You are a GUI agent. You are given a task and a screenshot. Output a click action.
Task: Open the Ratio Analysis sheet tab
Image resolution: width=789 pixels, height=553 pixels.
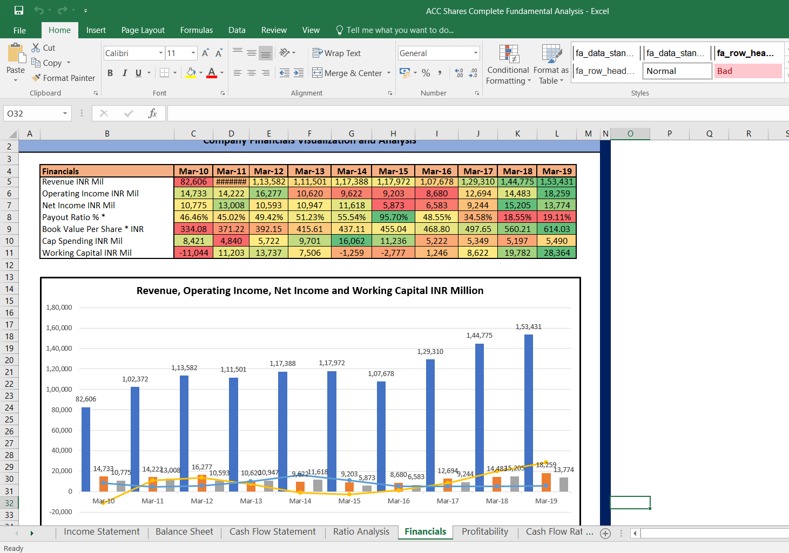point(361,532)
